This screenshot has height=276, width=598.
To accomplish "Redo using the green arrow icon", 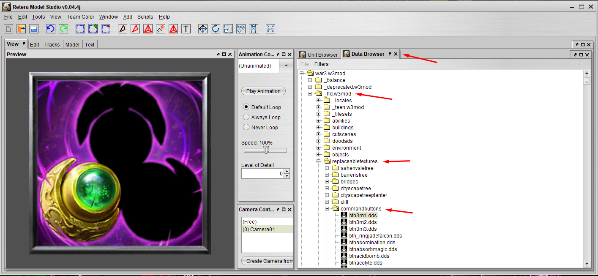I will point(63,29).
